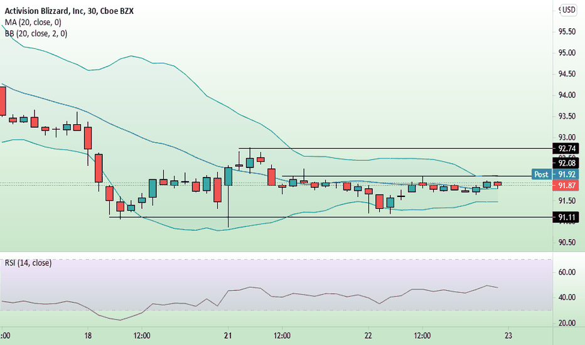
Task: Click the 92.74 price line label
Action: coord(566,149)
